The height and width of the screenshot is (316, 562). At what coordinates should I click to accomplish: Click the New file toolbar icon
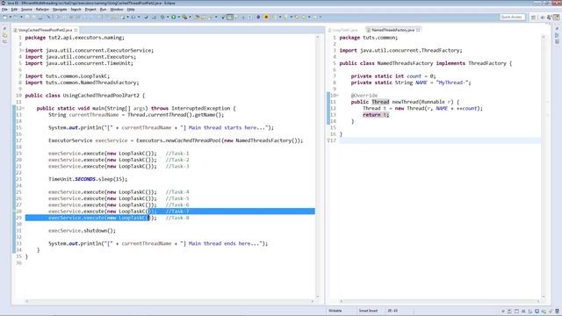coord(4,18)
